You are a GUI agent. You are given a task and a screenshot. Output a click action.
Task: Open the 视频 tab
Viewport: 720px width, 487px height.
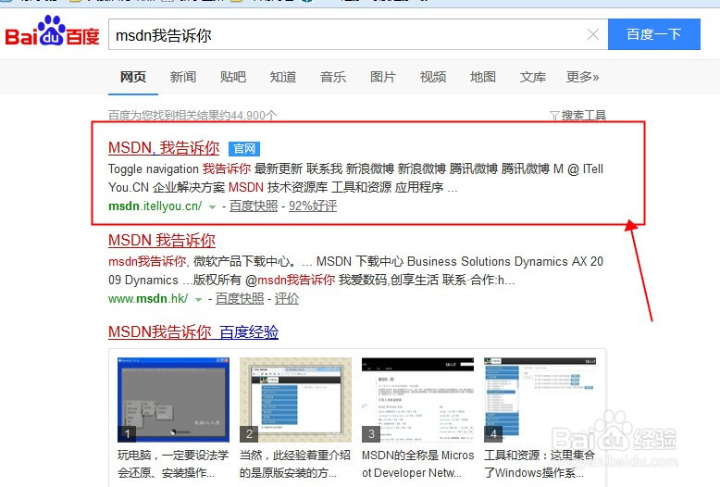[x=433, y=77]
